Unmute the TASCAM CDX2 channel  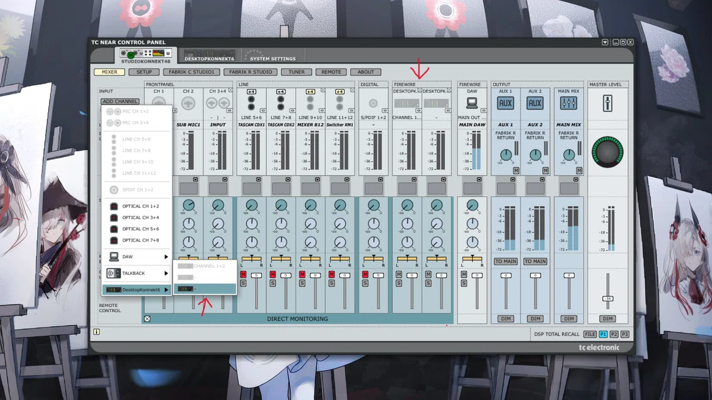(x=273, y=275)
